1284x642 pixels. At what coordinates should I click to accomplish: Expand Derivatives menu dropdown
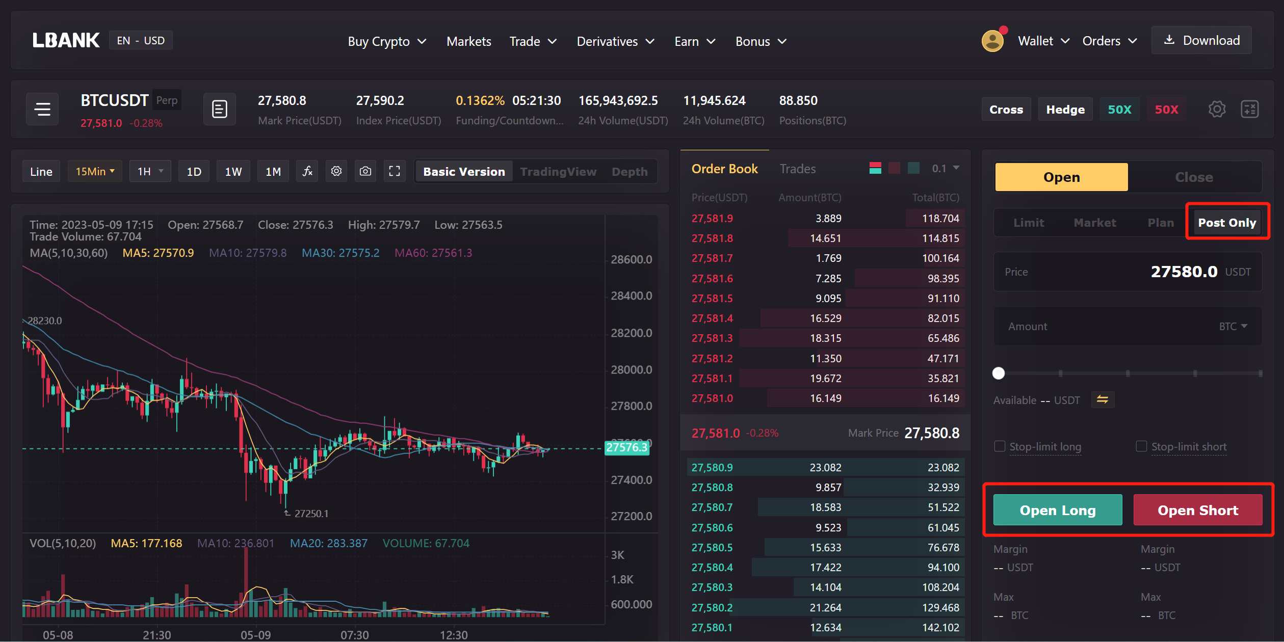tap(615, 41)
